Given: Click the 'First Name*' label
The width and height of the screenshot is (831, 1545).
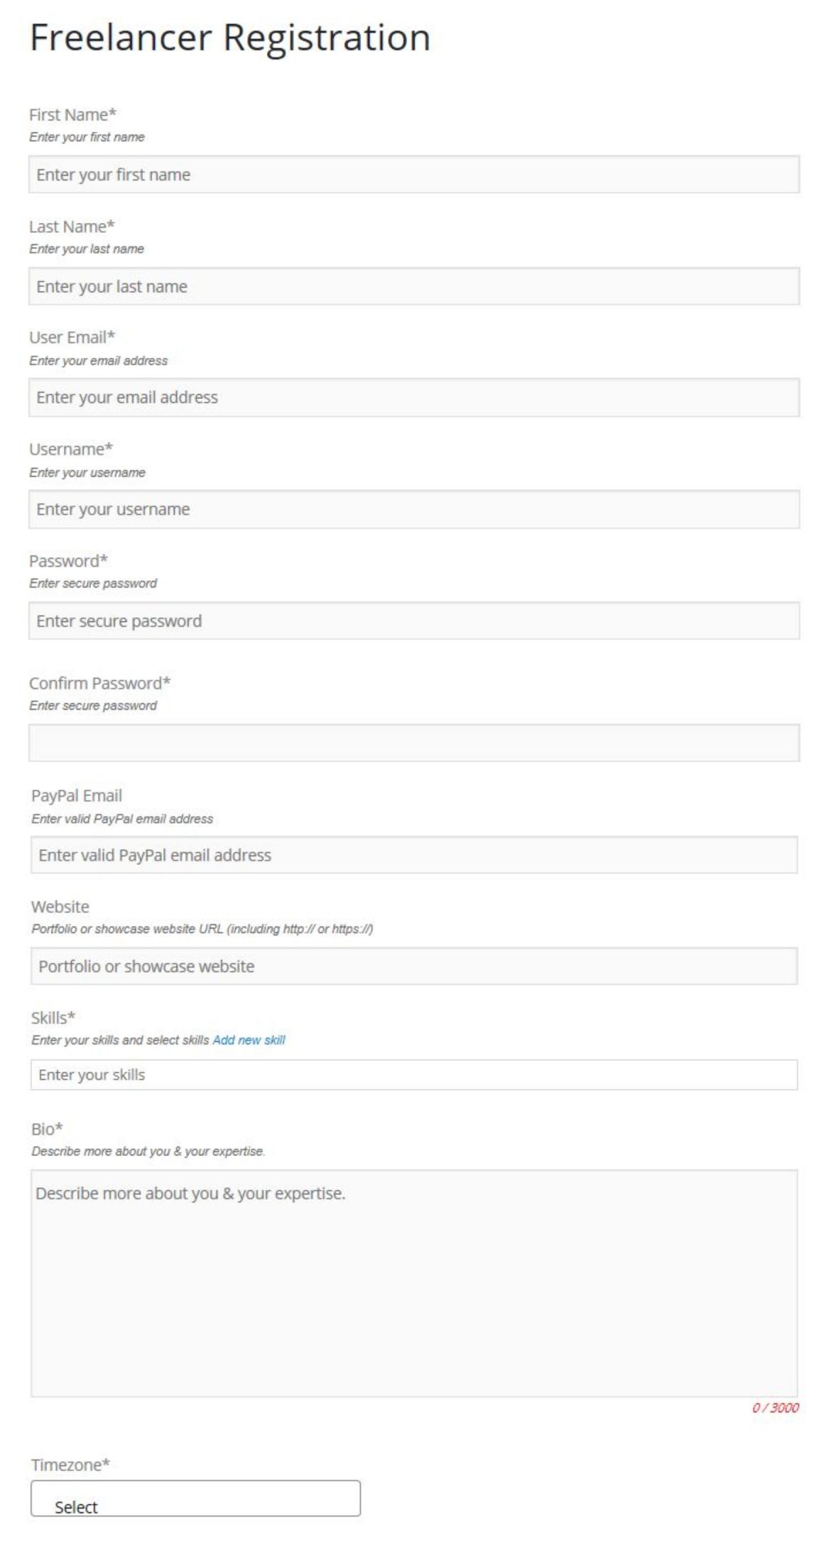Looking at the screenshot, I should [x=72, y=114].
